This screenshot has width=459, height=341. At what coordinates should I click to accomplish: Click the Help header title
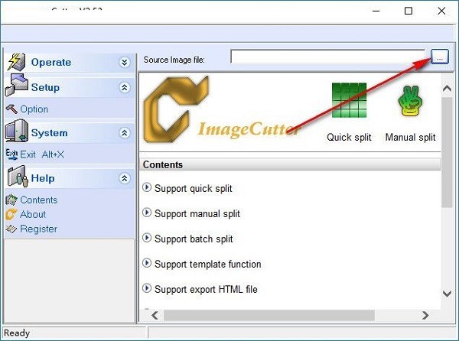tap(43, 178)
